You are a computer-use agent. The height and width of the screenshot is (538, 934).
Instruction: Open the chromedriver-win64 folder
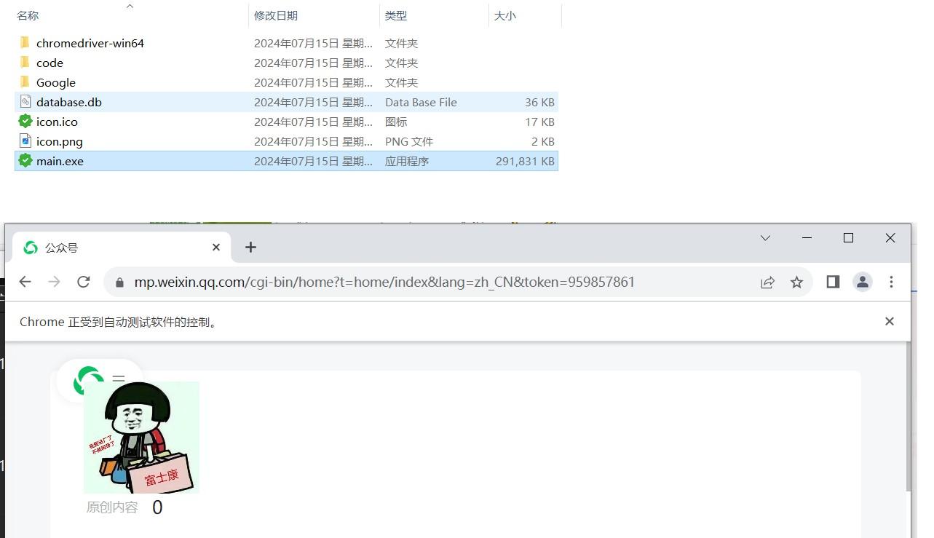90,43
